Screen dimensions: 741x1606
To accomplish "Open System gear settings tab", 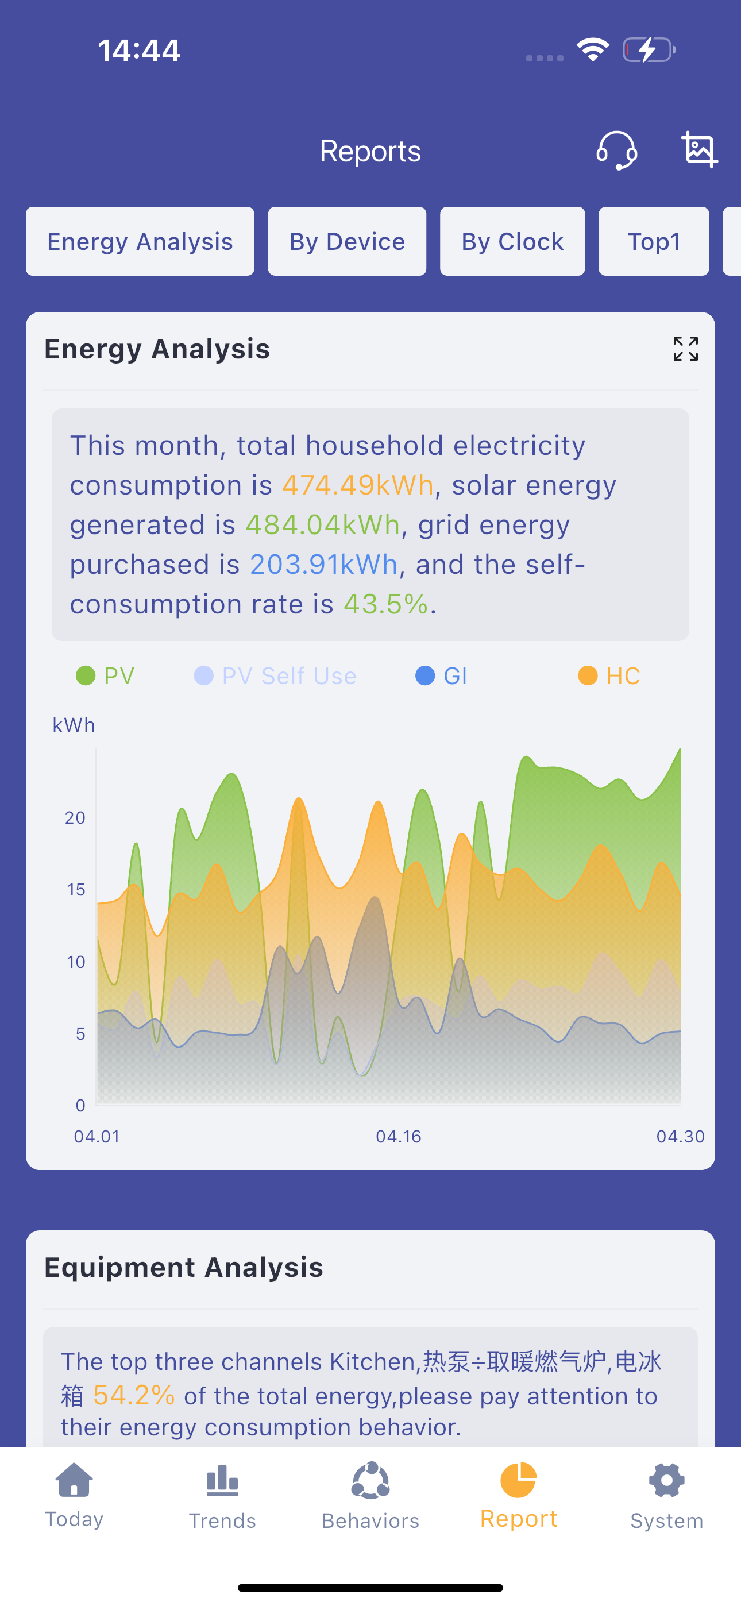I will (667, 1496).
